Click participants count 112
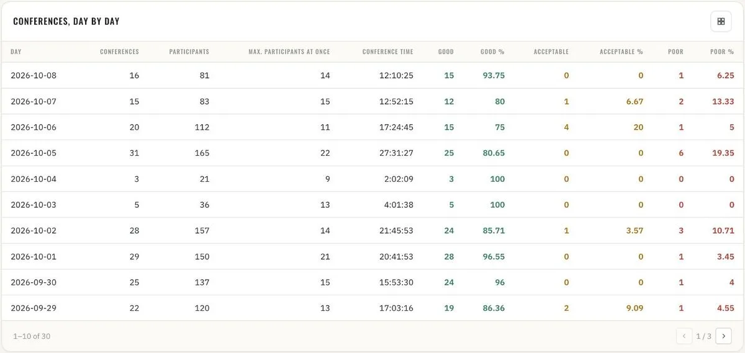Screen dimensions: 745x353 202,127
